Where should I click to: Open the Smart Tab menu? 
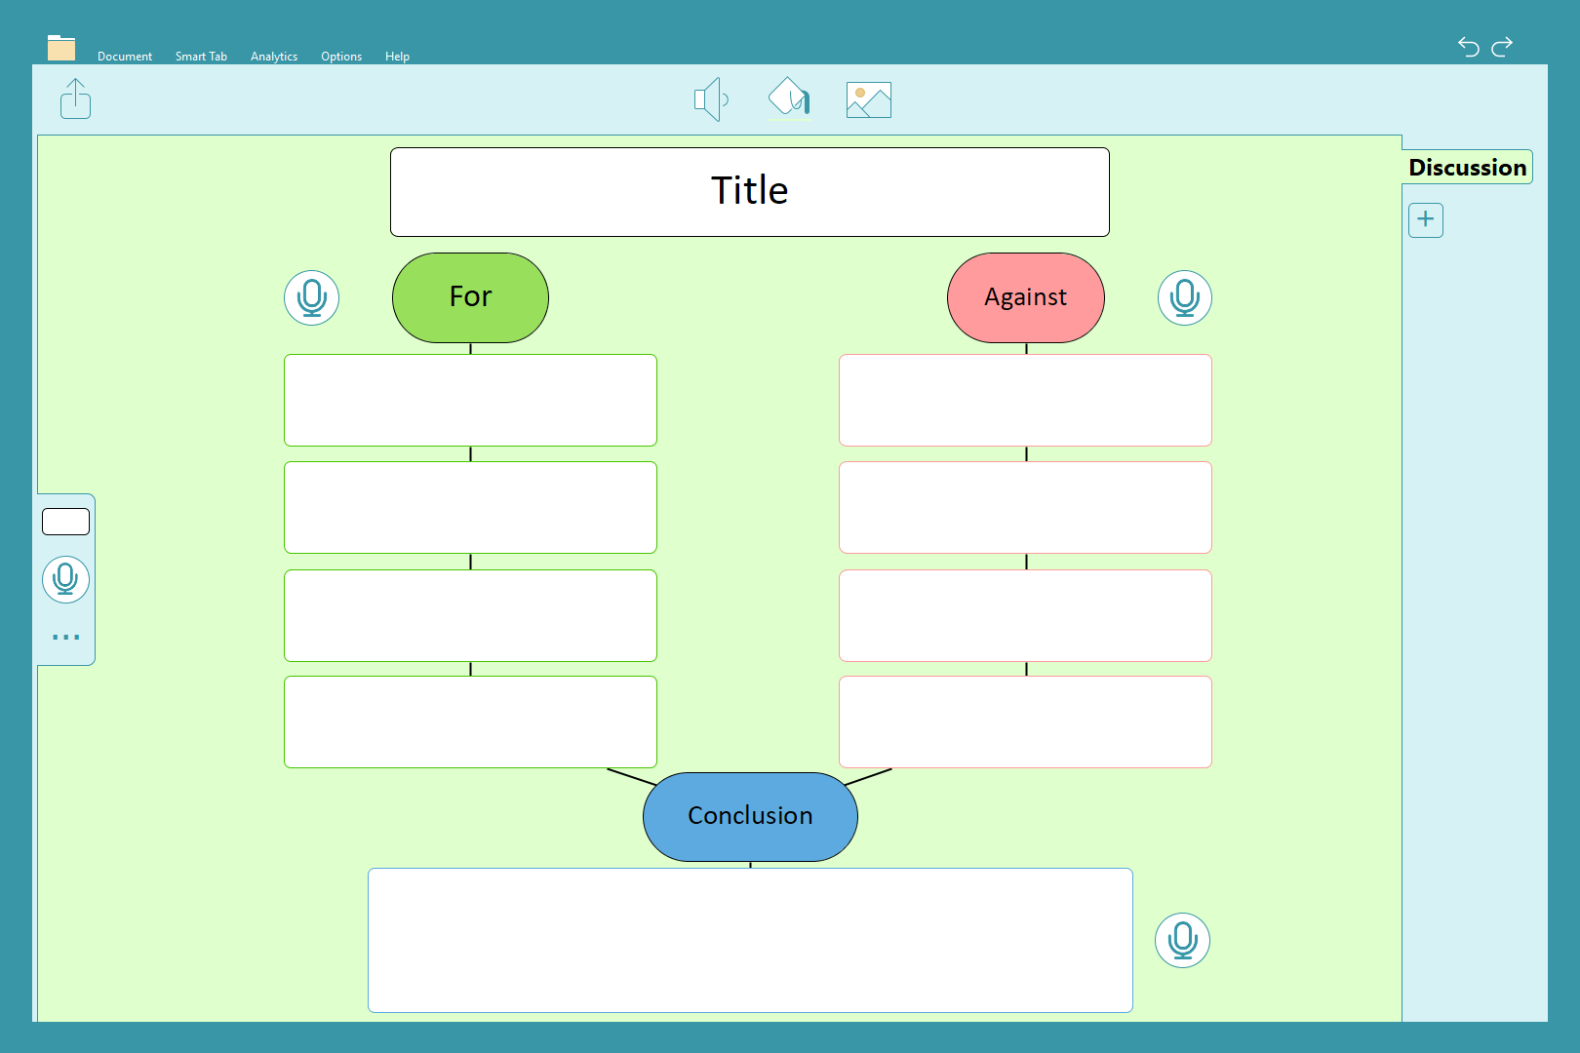201,57
